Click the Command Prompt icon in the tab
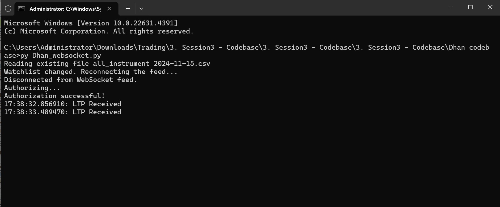 (22, 9)
